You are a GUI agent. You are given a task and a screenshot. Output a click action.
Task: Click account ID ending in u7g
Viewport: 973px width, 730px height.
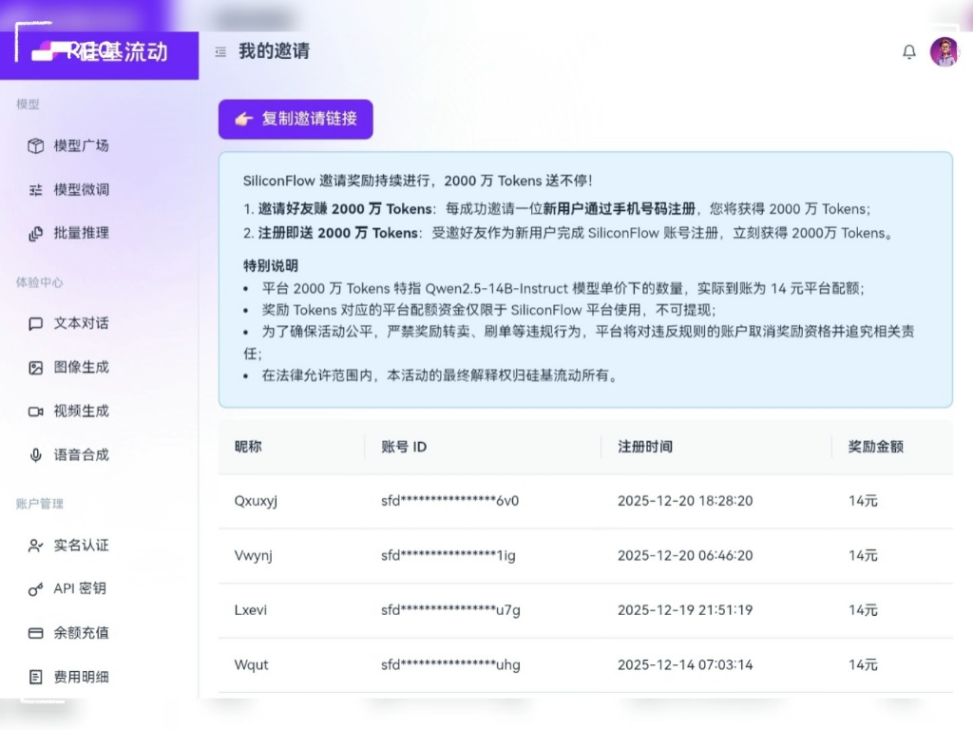point(450,610)
